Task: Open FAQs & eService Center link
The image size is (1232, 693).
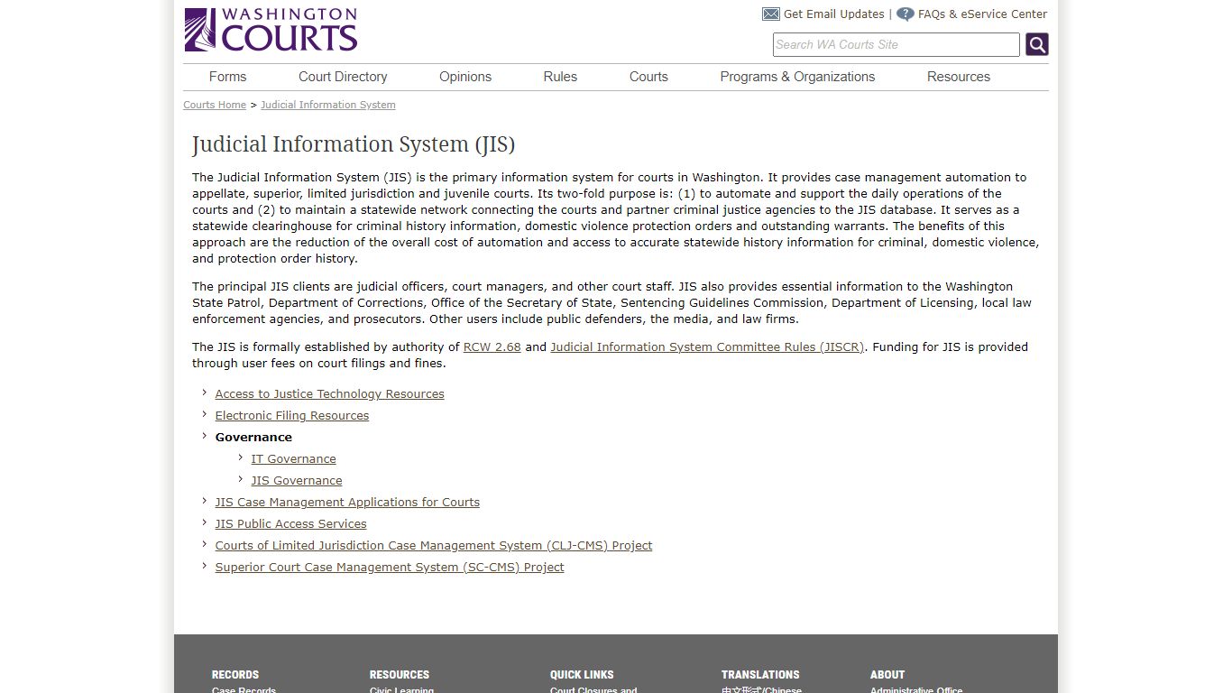Action: [x=983, y=14]
